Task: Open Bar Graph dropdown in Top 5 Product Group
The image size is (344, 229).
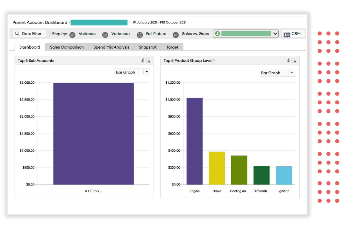Action: [x=292, y=73]
